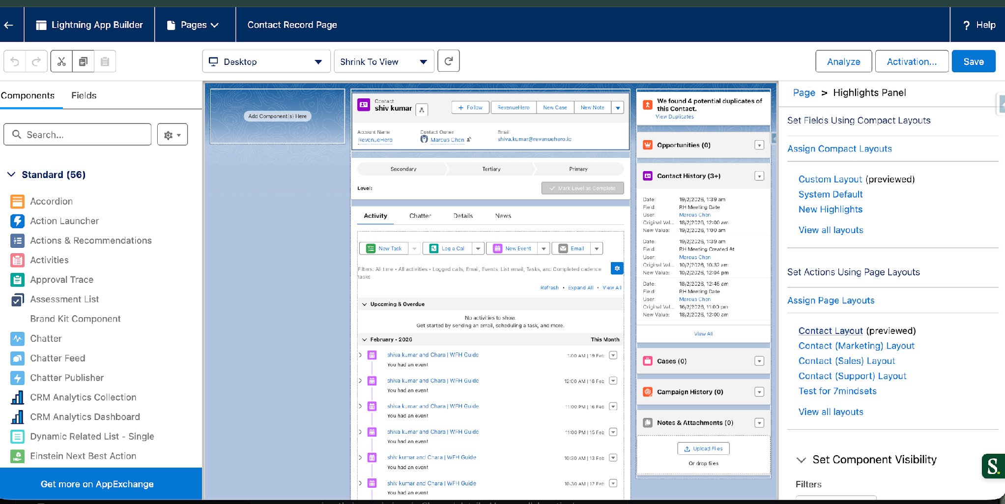Select the Approval Trace component icon

pyautogui.click(x=17, y=280)
